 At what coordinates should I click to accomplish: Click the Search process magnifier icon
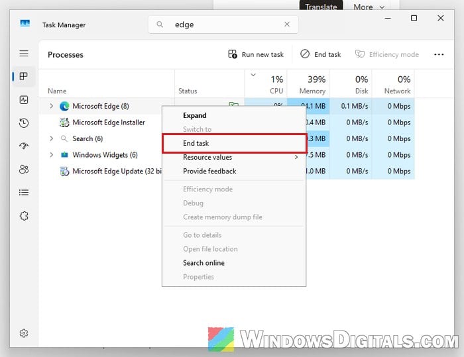point(64,138)
